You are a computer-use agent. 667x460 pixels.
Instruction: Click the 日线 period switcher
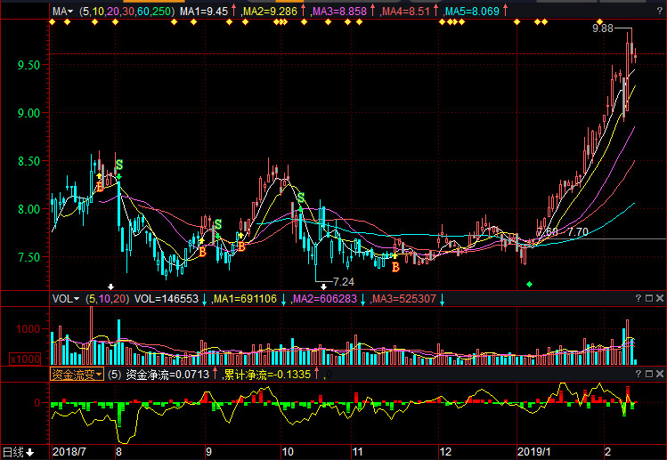18,452
